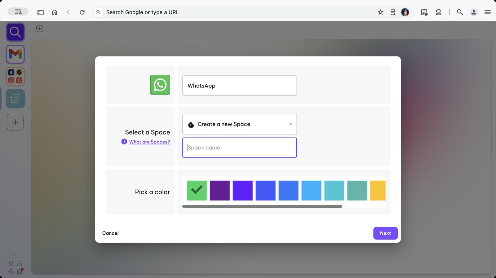Click the WhatsApp app icon in dialog

(160, 85)
